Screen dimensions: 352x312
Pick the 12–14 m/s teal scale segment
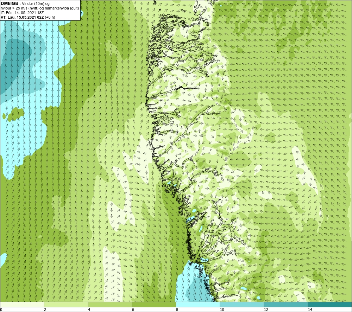286,305
